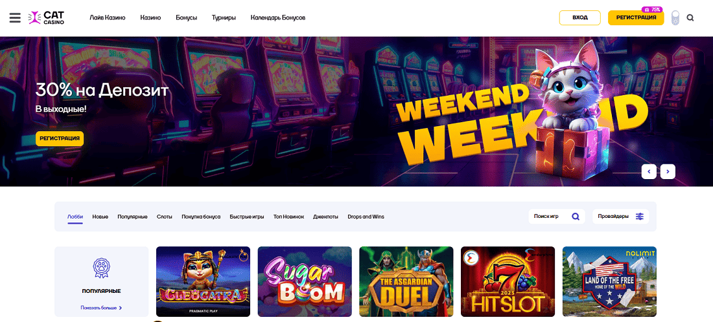Open the hamburger side menu
The width and height of the screenshot is (713, 322).
15,17
